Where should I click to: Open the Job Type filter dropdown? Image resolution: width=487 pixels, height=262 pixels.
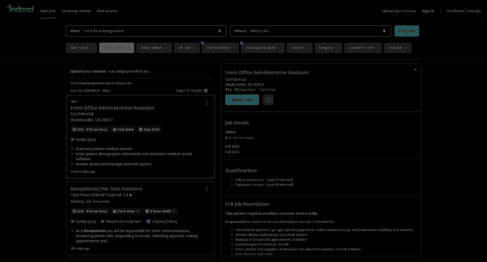pos(187,48)
